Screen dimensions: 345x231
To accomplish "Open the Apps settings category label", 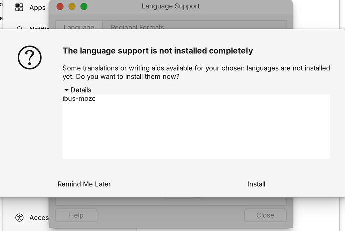I will pyautogui.click(x=37, y=8).
